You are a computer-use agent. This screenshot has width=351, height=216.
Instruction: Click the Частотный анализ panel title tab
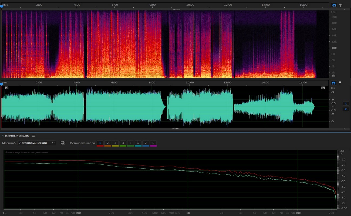coord(16,136)
